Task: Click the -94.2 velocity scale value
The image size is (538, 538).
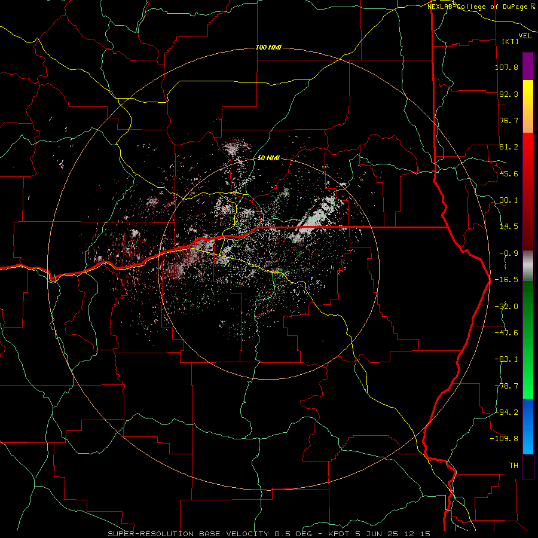Action: (x=506, y=412)
